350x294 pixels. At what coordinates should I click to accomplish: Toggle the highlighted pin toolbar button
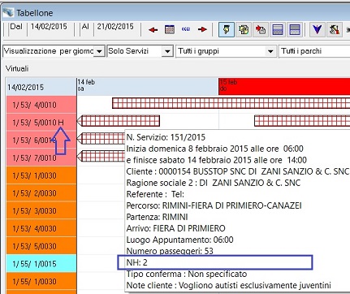pos(227,29)
